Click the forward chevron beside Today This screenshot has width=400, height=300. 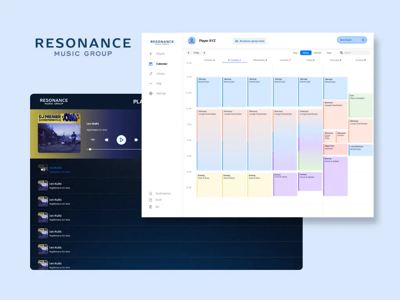click(x=204, y=53)
